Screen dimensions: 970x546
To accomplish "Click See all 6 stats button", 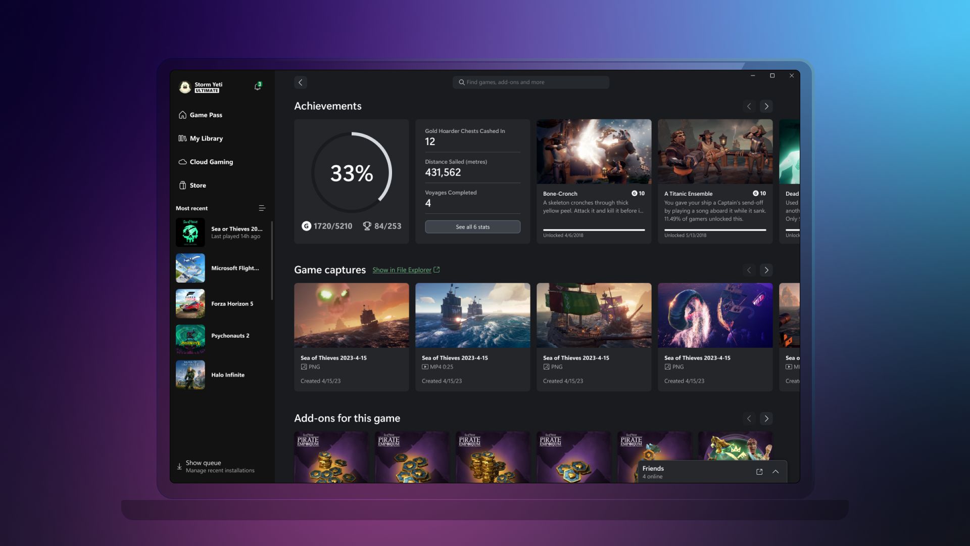I will [x=473, y=226].
